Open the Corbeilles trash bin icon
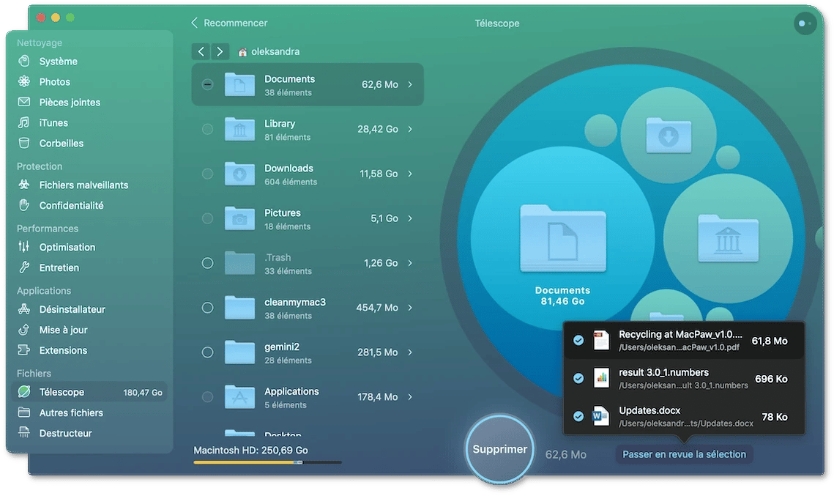834x496 pixels. [24, 143]
